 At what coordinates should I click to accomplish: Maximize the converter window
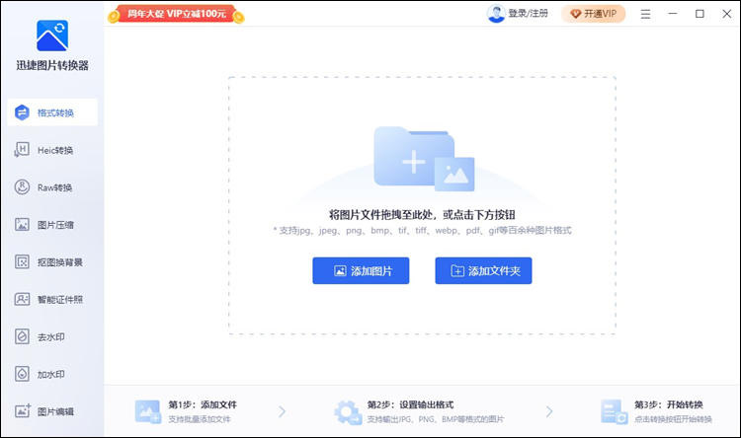pos(700,14)
